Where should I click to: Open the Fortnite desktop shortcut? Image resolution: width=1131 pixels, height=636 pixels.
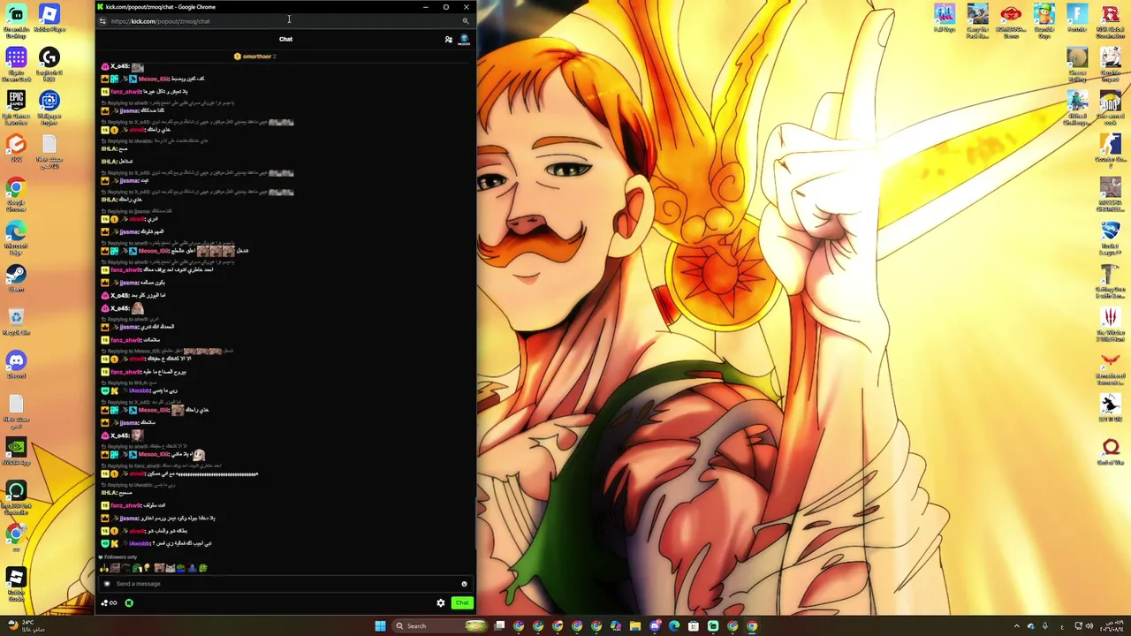click(x=1077, y=18)
